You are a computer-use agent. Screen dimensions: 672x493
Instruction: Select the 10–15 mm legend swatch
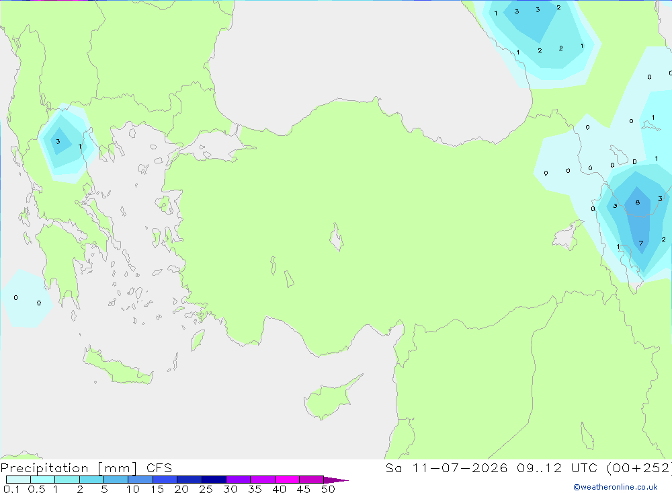click(x=140, y=480)
